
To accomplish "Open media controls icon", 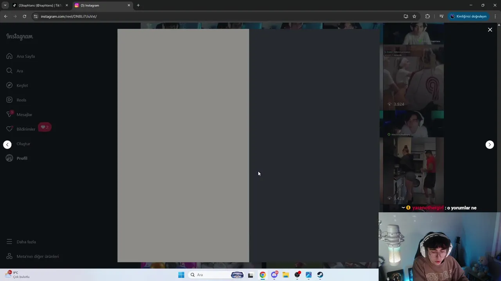I will coord(442,16).
